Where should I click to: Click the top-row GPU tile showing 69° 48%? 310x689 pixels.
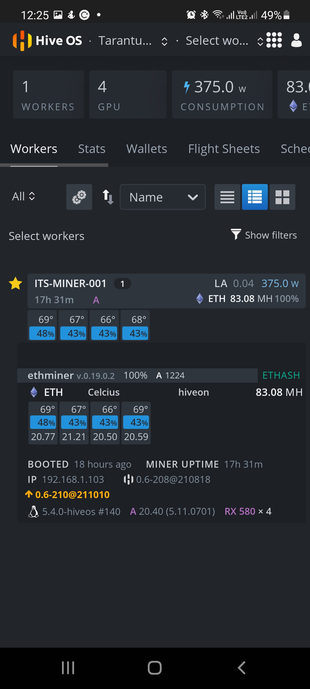click(42, 326)
